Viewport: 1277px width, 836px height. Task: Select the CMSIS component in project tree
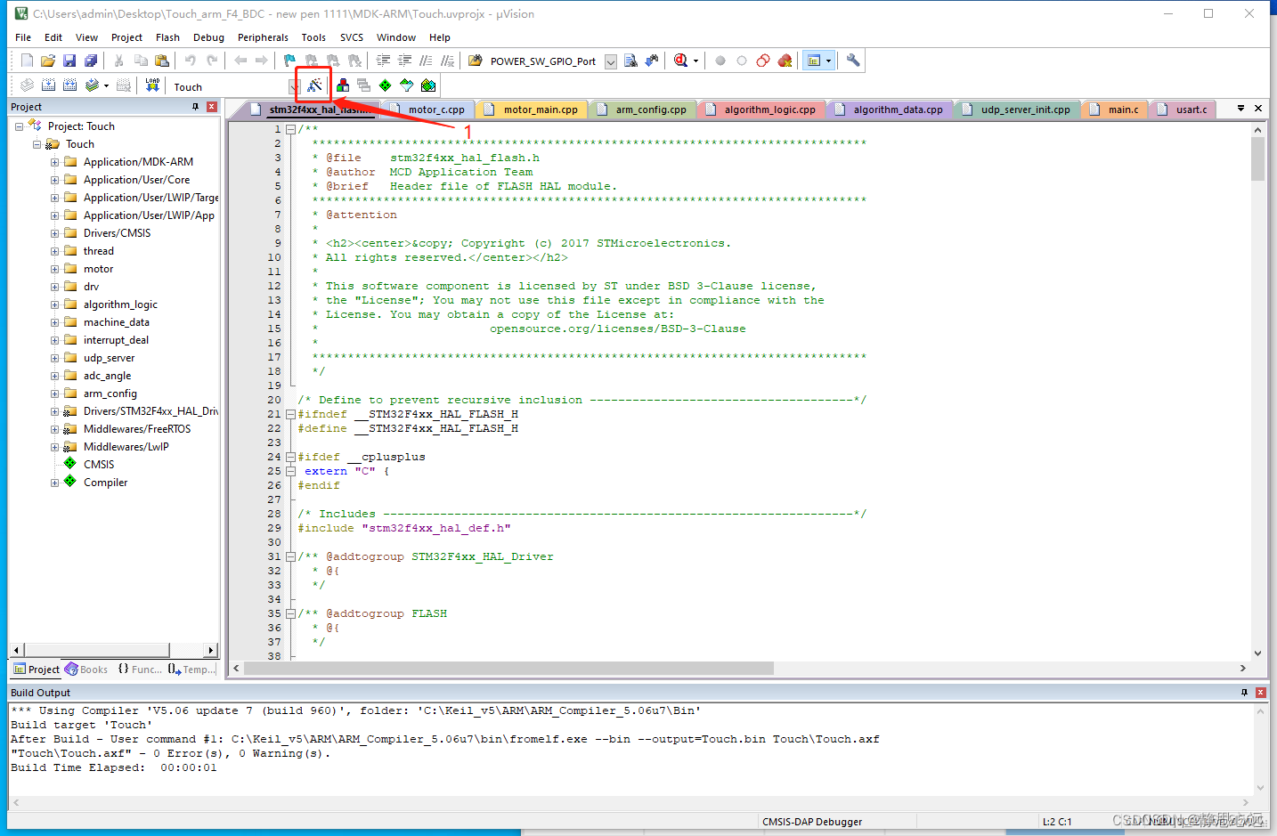coord(99,465)
